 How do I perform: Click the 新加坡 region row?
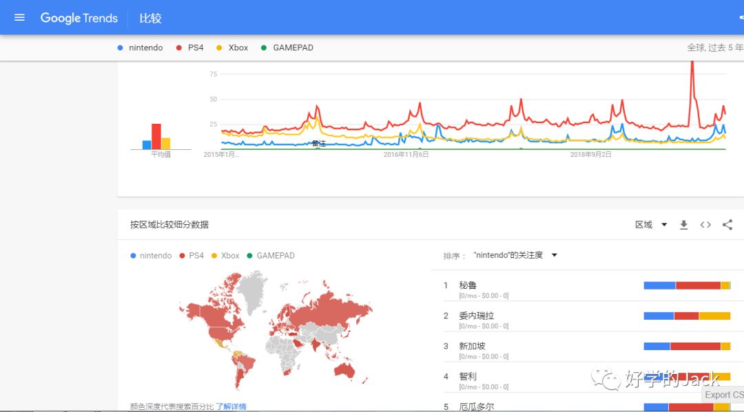pyautogui.click(x=471, y=346)
